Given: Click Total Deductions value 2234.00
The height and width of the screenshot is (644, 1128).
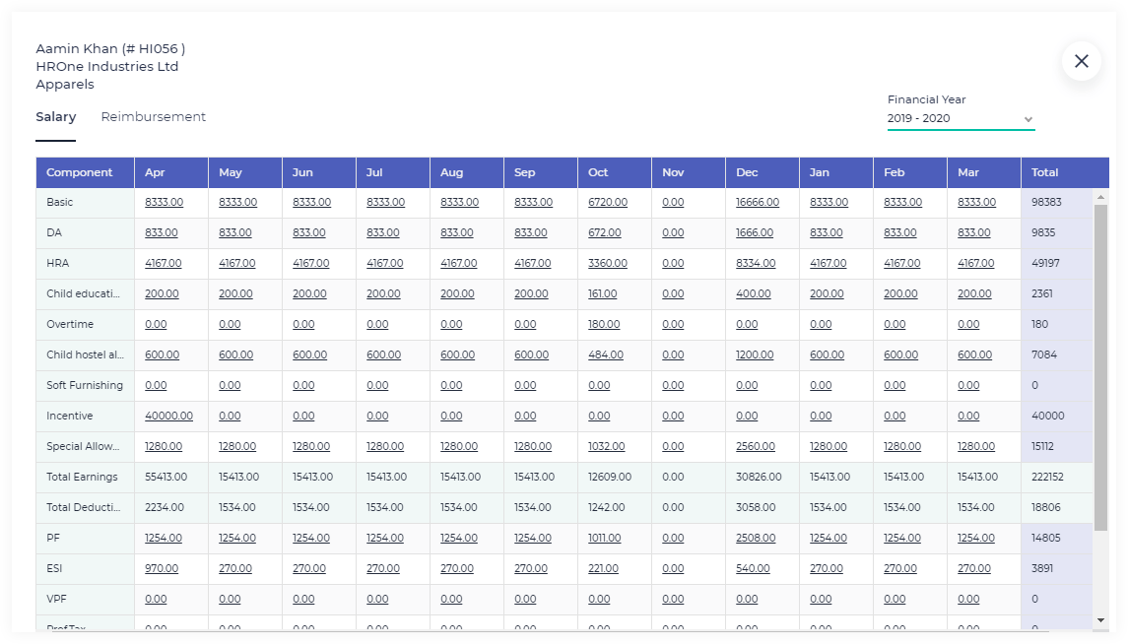Looking at the screenshot, I should coord(164,507).
